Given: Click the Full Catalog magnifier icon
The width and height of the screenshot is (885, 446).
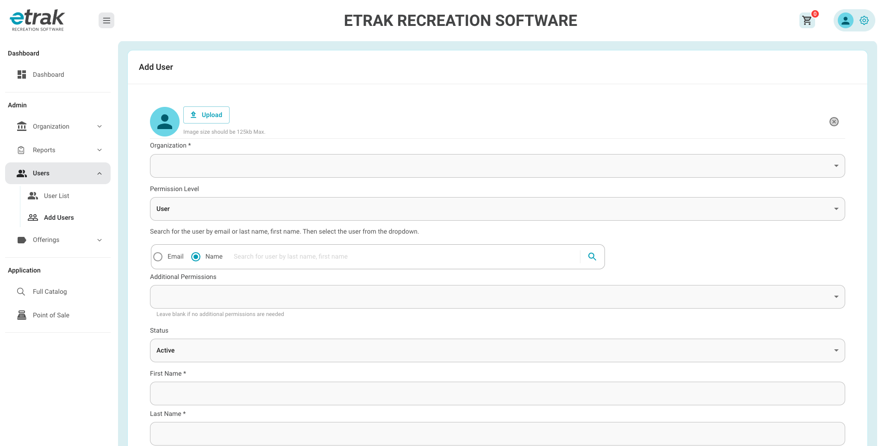Looking at the screenshot, I should (x=21, y=291).
